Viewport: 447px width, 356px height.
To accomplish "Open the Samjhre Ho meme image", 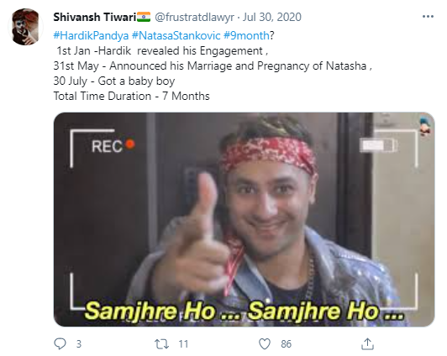I will click(x=244, y=219).
